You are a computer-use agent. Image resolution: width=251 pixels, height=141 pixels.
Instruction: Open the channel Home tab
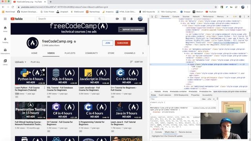point(34,53)
